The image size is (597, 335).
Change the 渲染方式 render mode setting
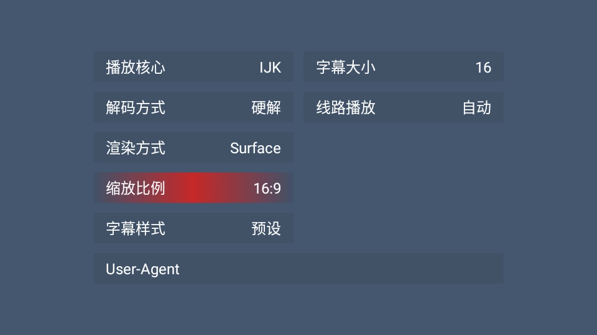click(x=193, y=148)
